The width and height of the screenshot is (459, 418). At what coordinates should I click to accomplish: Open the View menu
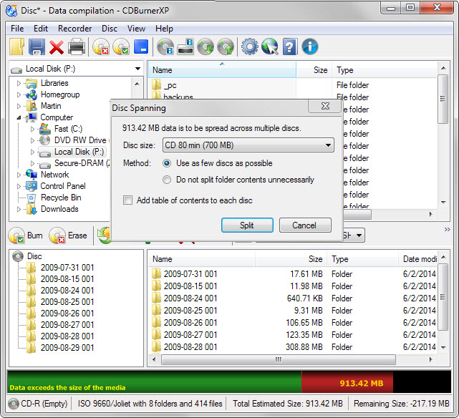[136, 29]
